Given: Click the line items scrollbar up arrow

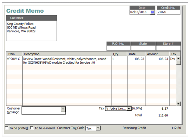Looking at the screenshot, I should (179, 58).
